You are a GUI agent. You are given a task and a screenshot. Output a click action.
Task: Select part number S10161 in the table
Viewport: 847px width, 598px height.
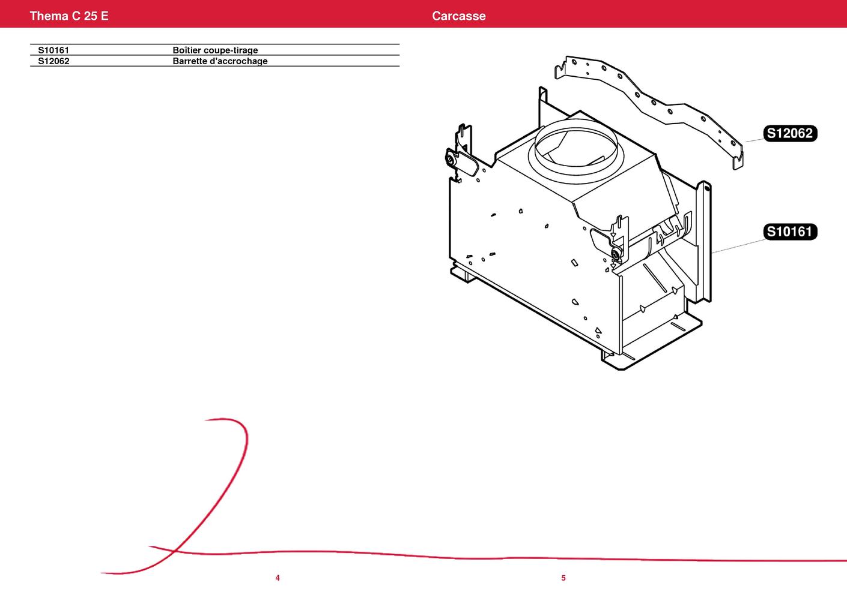53,50
